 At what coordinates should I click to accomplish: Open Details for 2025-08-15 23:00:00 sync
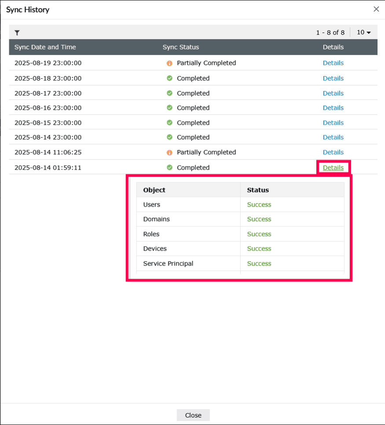click(333, 123)
